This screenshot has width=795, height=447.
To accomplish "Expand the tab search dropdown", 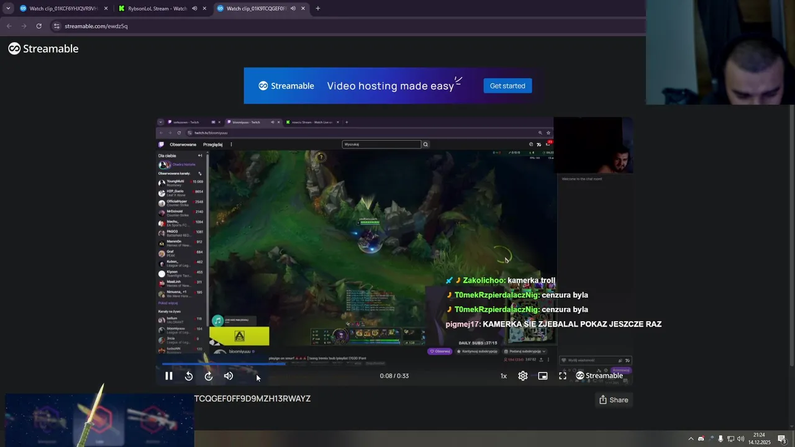I will pos(8,9).
